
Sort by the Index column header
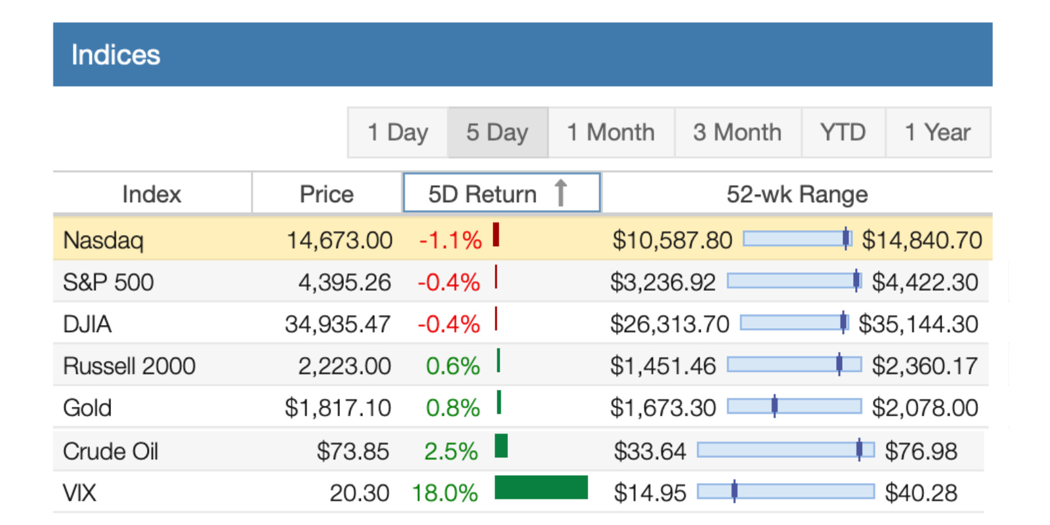coord(152,194)
